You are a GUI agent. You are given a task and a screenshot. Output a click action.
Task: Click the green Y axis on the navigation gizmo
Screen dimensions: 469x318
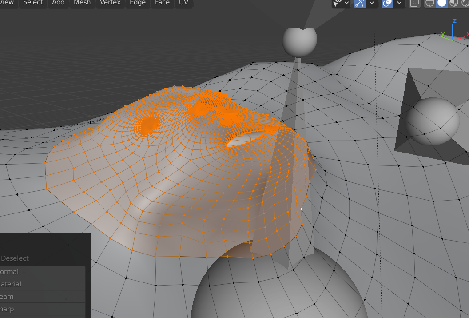[443, 34]
